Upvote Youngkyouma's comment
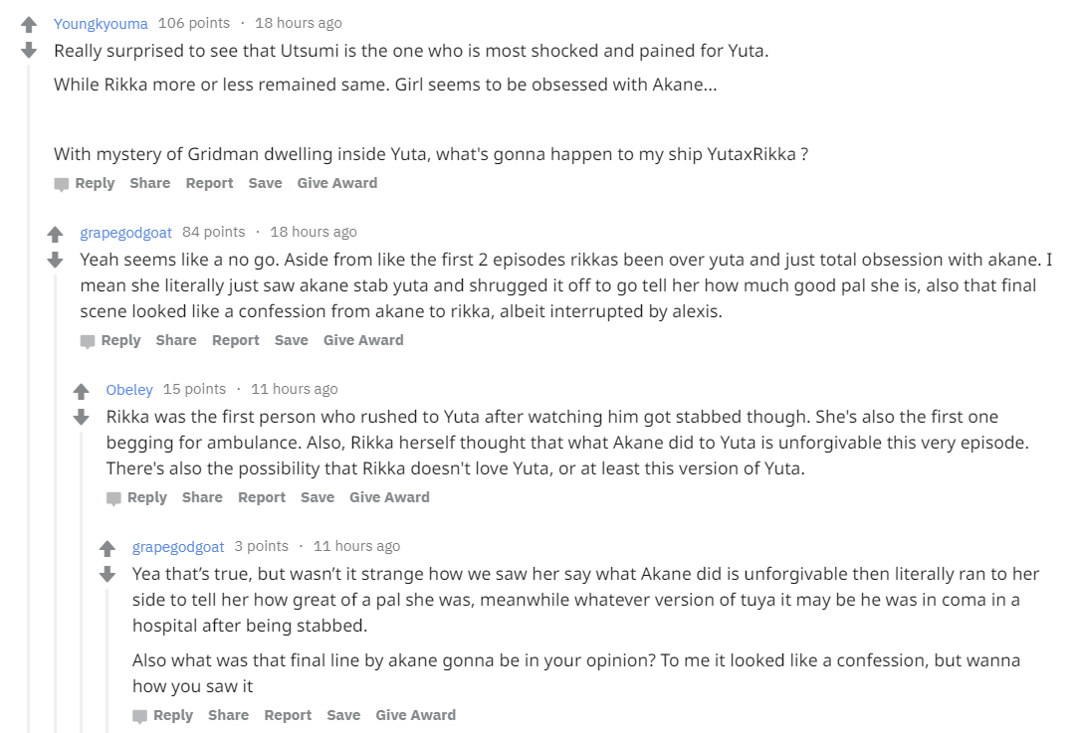Screen dimensions: 1076x733 click(x=29, y=25)
